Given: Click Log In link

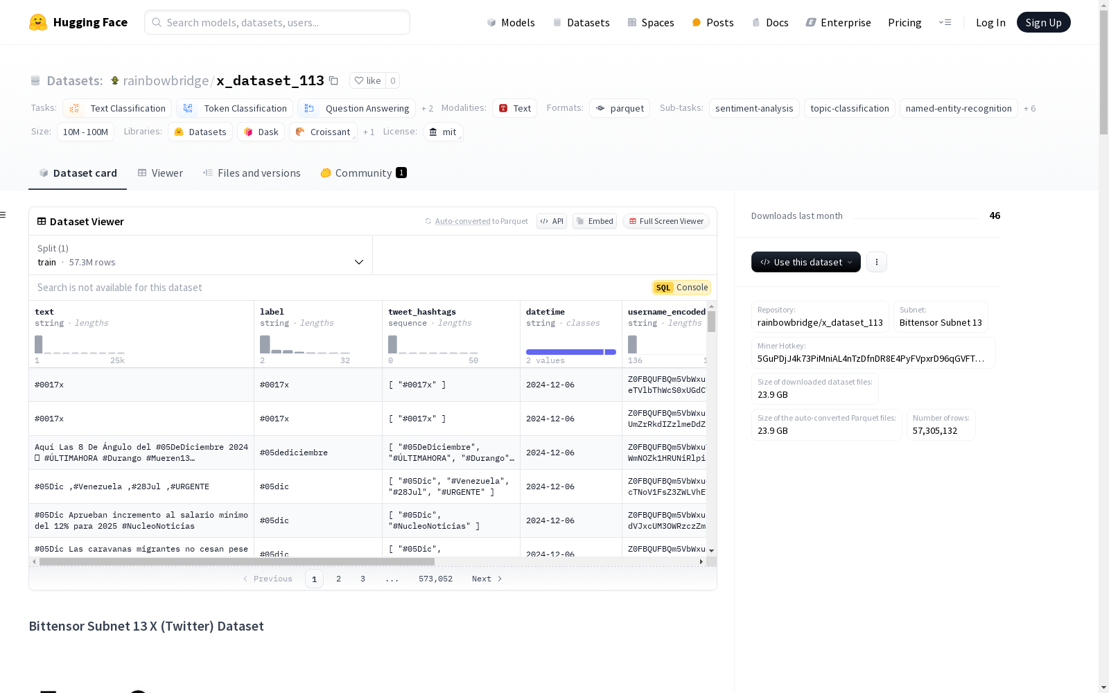Looking at the screenshot, I should pyautogui.click(x=990, y=23).
